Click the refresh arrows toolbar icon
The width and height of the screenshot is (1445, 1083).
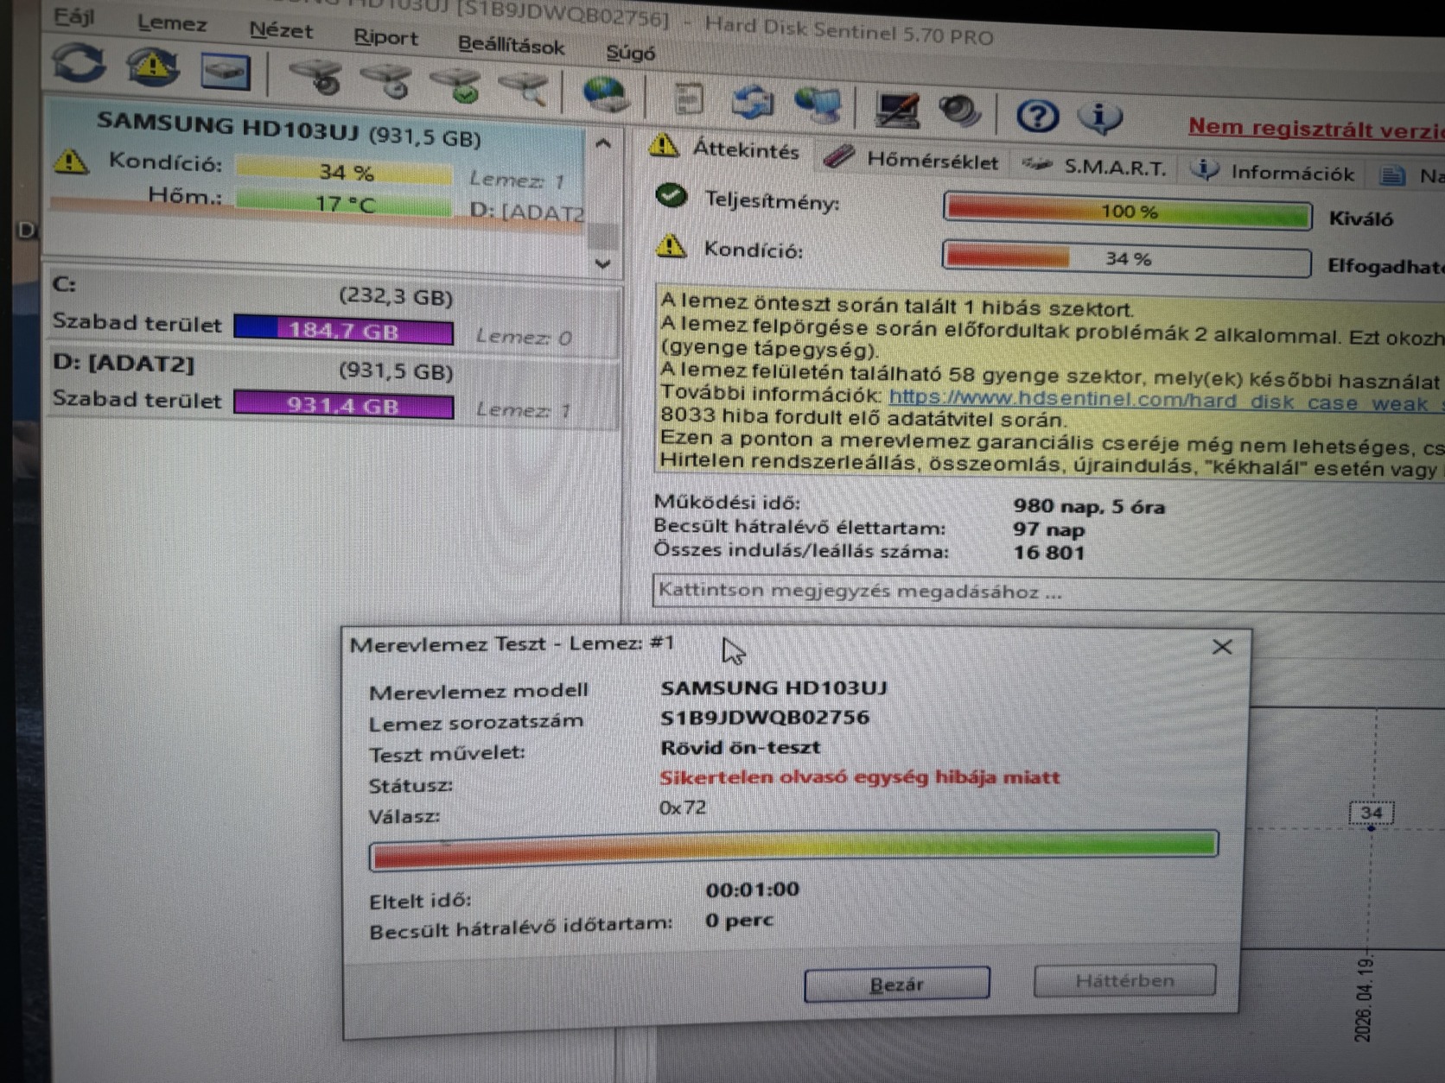pyautogui.click(x=80, y=64)
